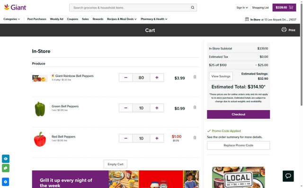Click the blue settings gear icon
Image resolution: width=303 pixels, height=188 pixels.
coord(6,182)
